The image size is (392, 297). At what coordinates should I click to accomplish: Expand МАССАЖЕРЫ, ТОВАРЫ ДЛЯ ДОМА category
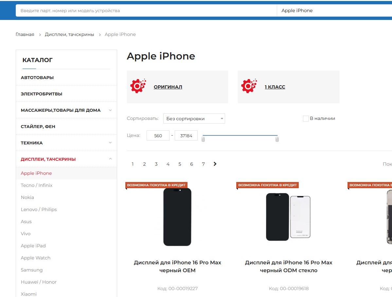pos(110,110)
